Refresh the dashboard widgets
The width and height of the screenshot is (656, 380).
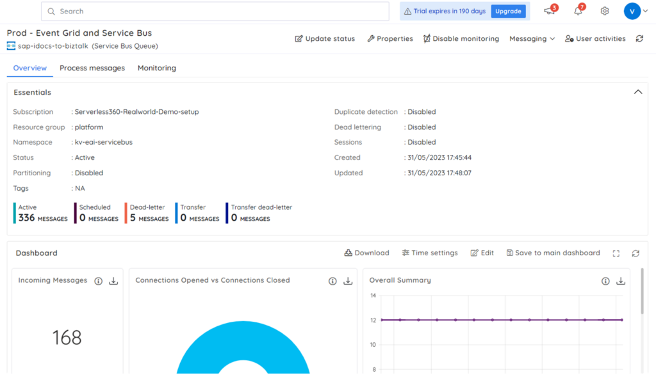click(x=635, y=253)
